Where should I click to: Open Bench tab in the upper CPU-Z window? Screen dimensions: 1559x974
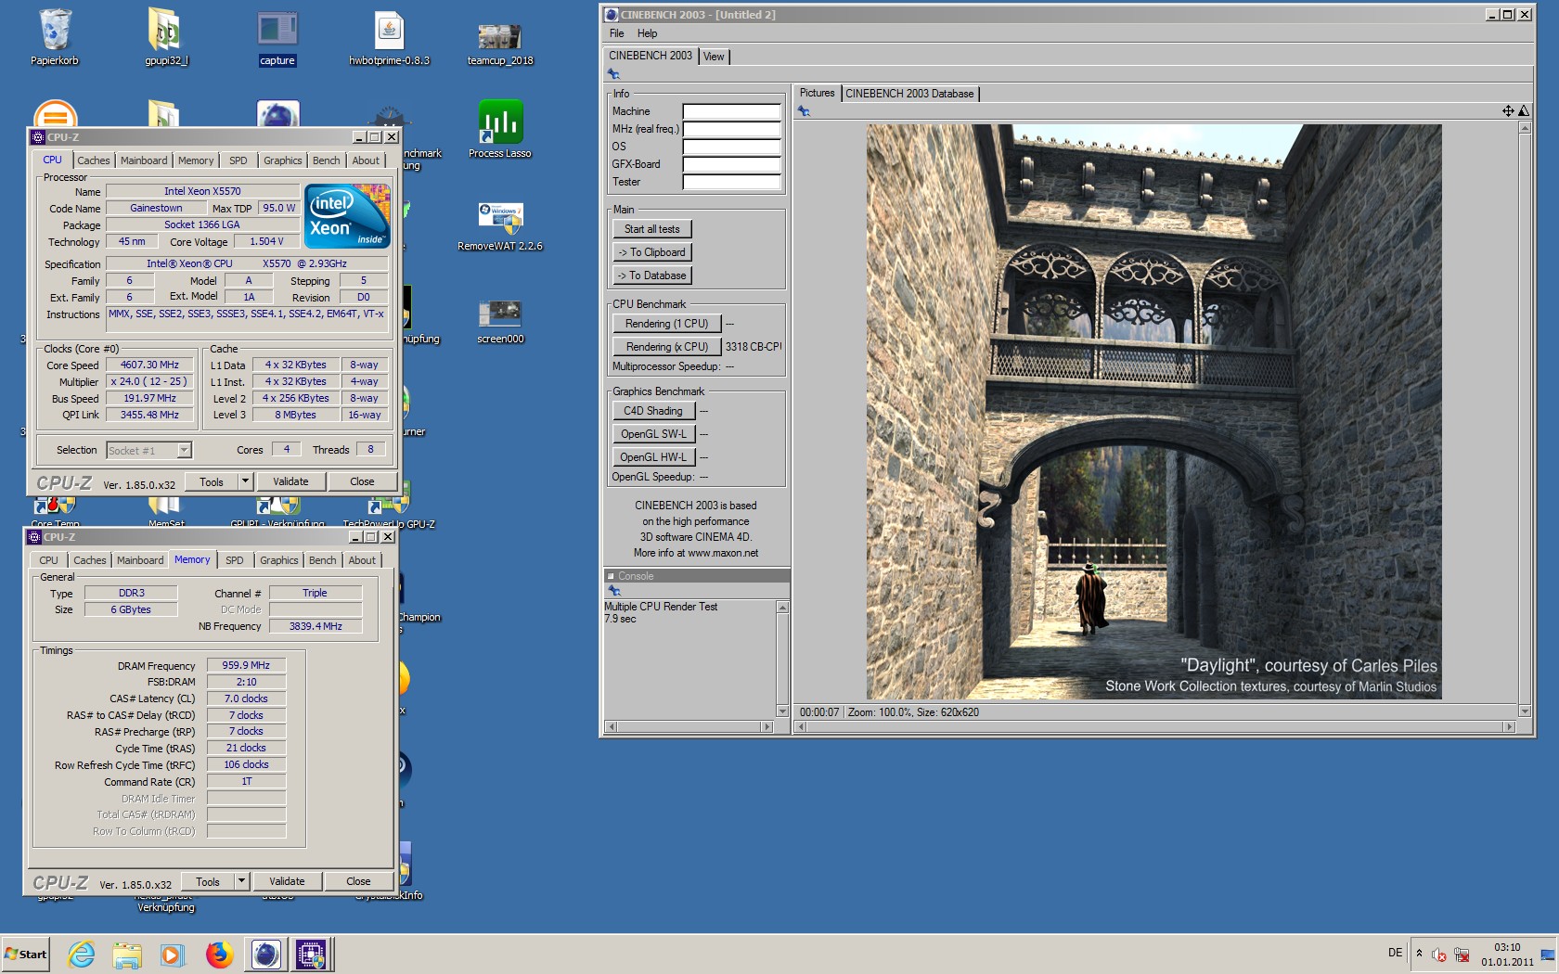click(326, 160)
